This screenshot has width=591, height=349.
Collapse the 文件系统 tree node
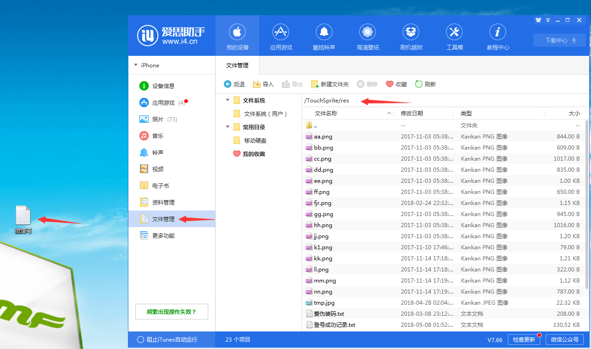228,100
